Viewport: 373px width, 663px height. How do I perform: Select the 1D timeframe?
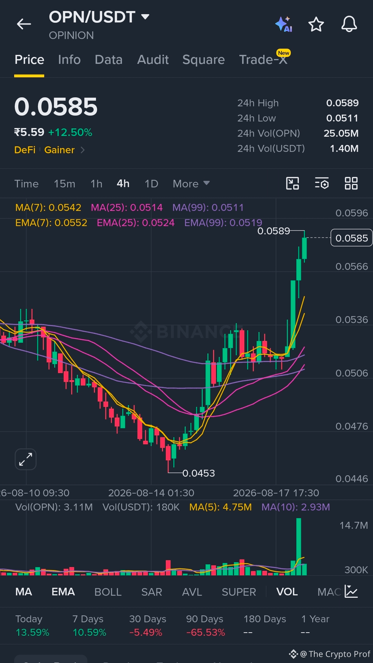pos(151,184)
